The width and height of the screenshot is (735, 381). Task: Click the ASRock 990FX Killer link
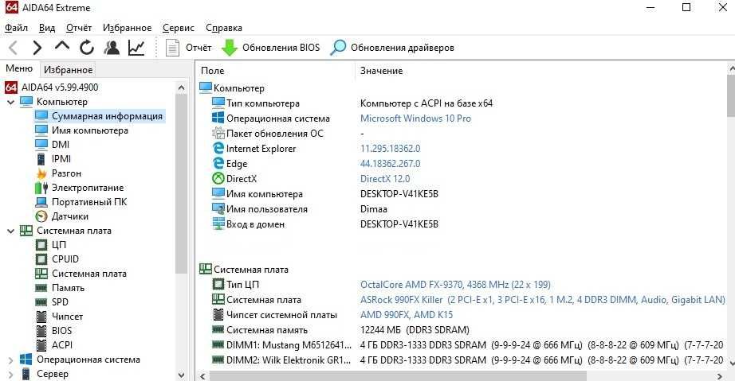coord(542,299)
